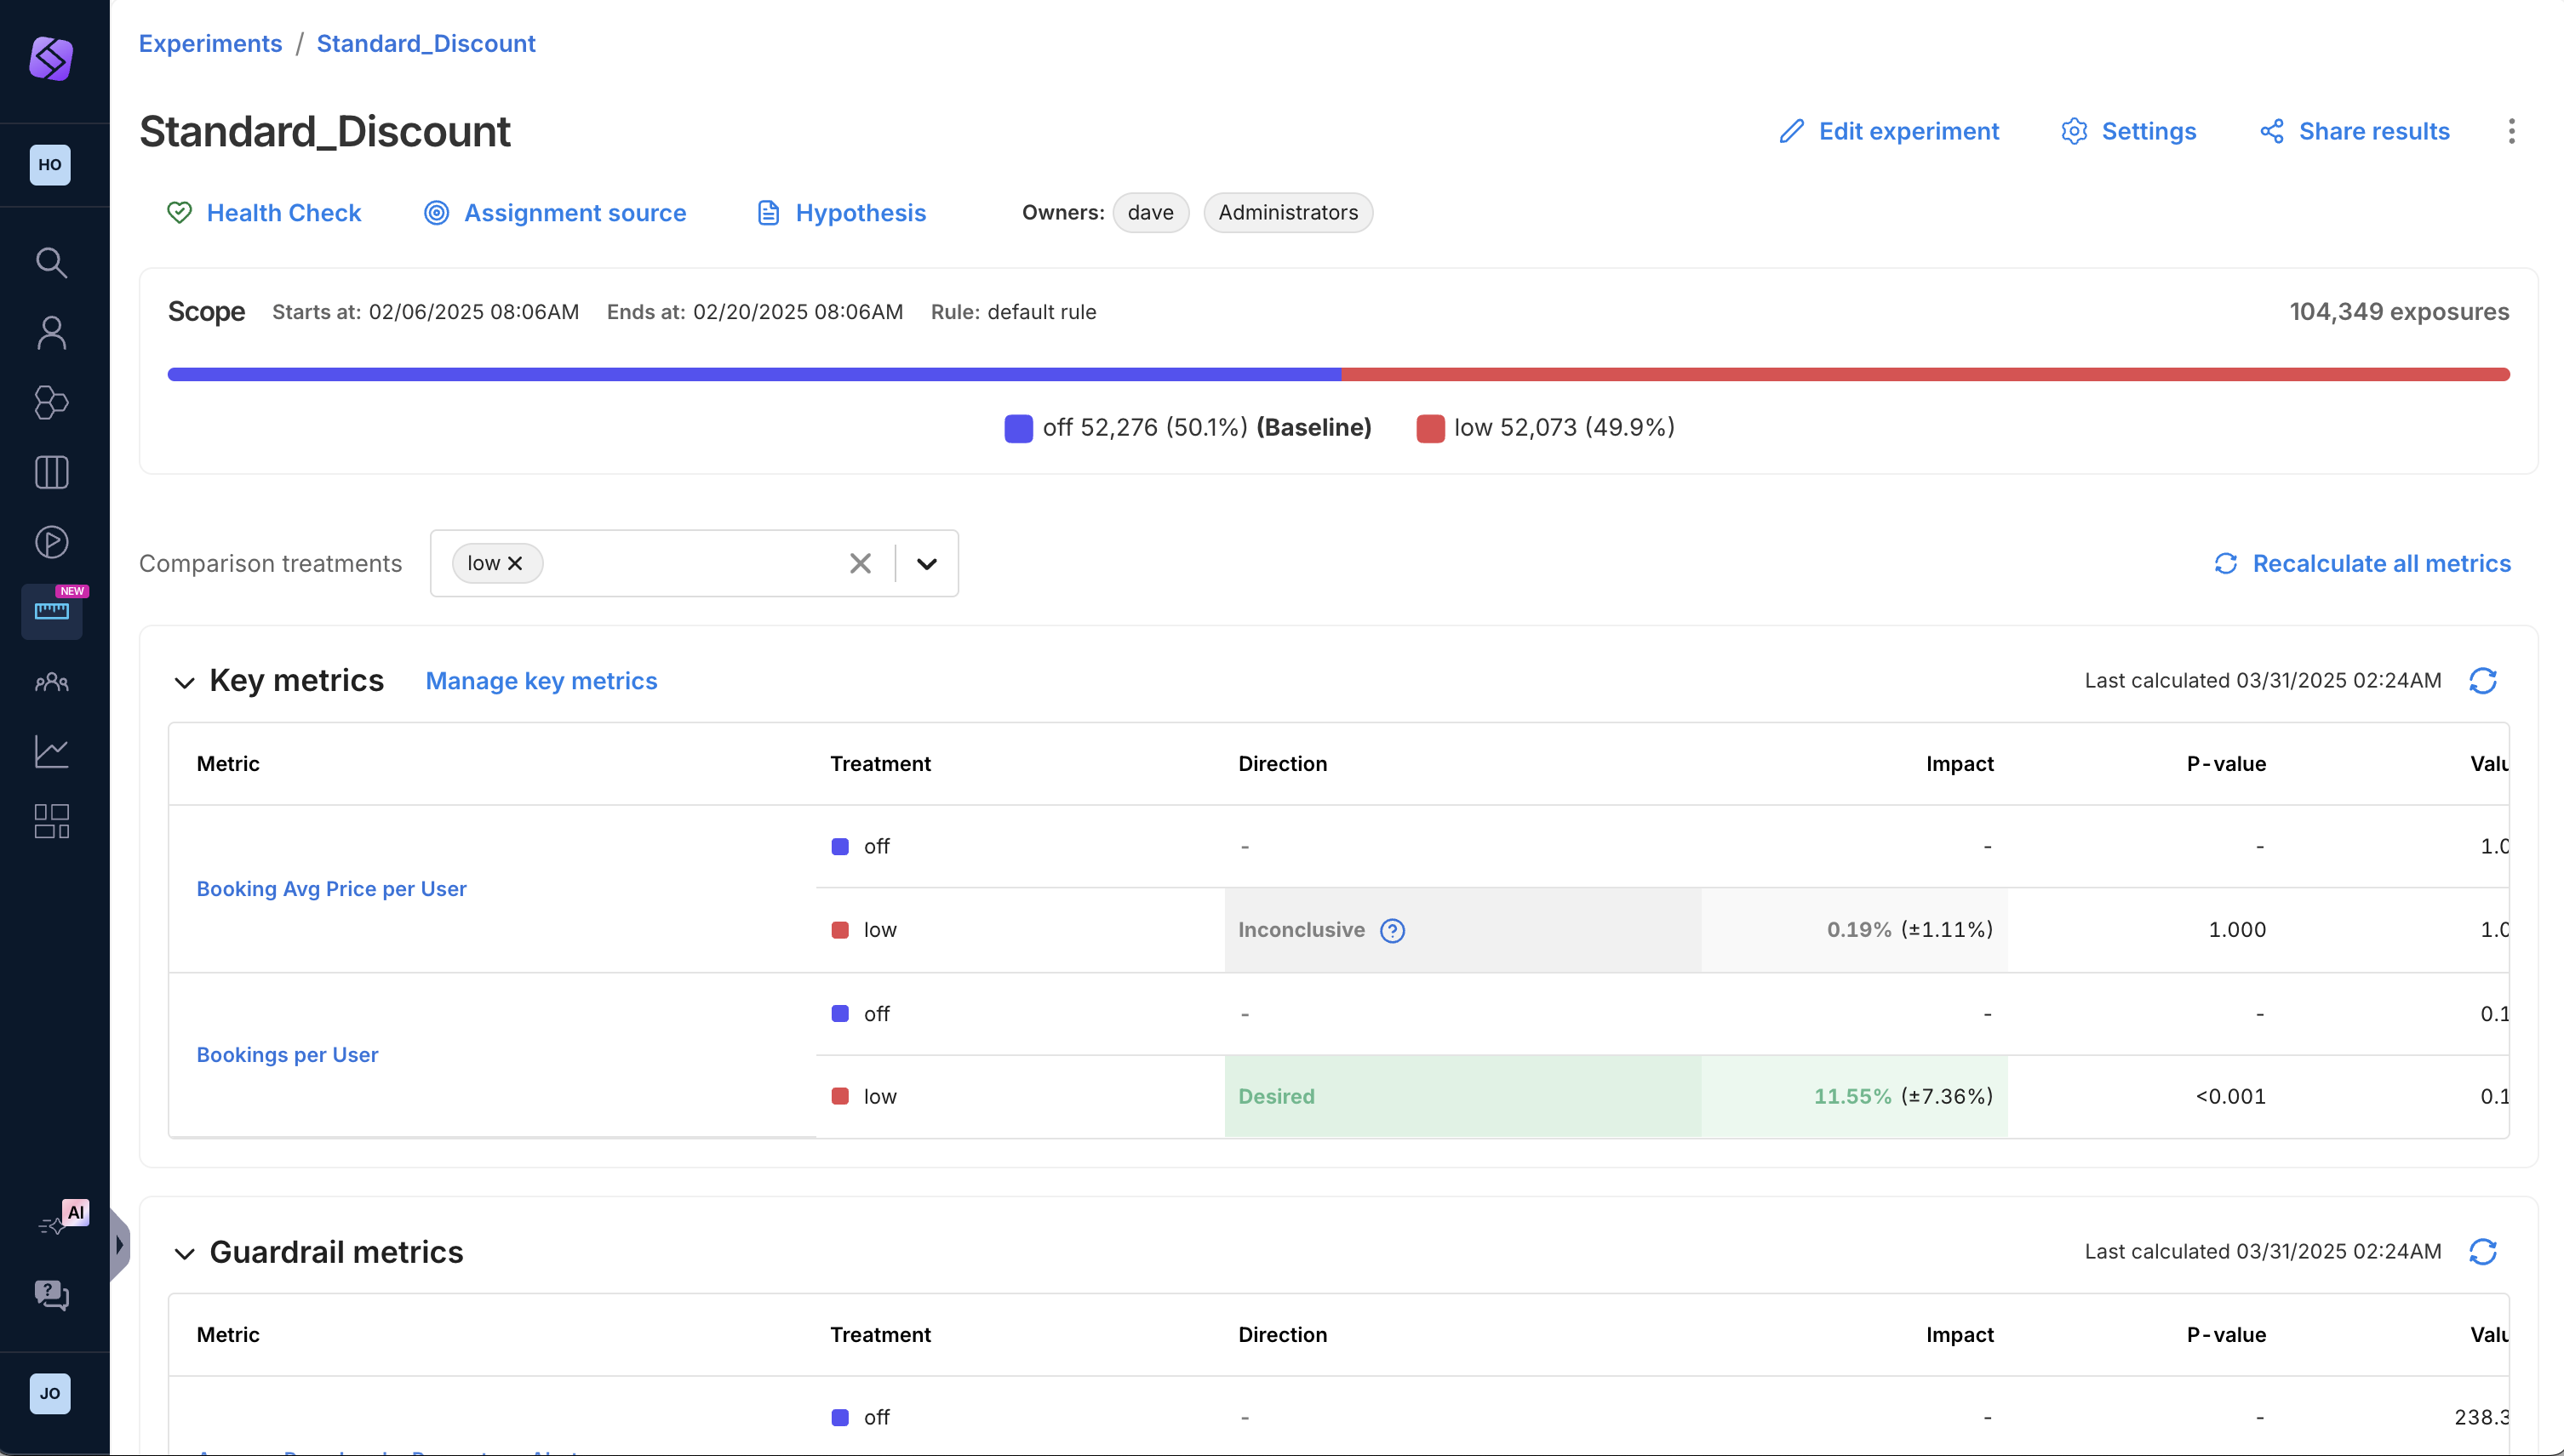Collapse the Guardrail metrics section
The image size is (2564, 1456).
184,1254
